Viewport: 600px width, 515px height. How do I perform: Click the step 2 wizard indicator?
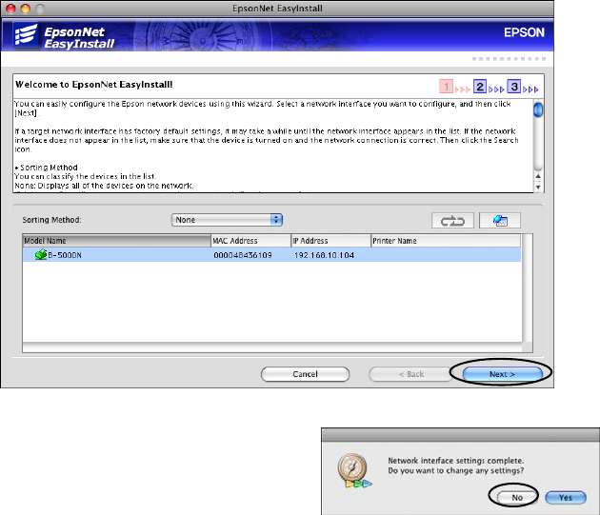(x=480, y=86)
